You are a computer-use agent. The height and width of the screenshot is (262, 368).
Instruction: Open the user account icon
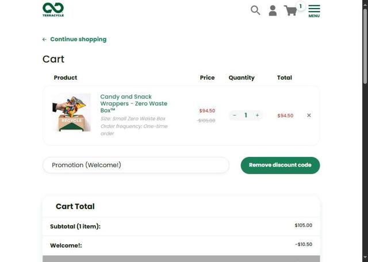coord(273,10)
